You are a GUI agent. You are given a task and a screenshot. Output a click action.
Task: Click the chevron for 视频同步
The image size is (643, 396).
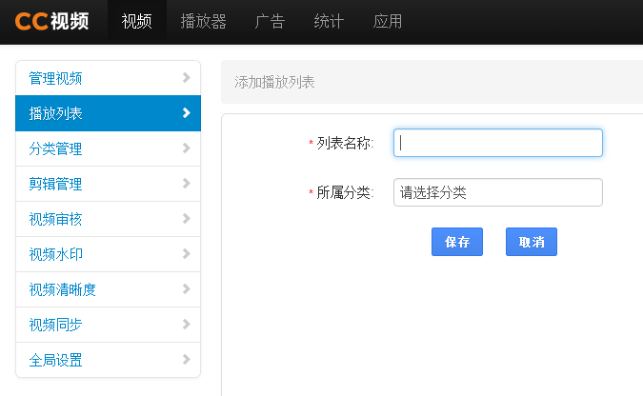pos(186,325)
